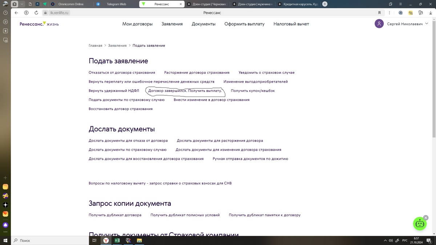Open a new browser tab with plus
The height and width of the screenshot is (245, 436).
coord(324,4)
